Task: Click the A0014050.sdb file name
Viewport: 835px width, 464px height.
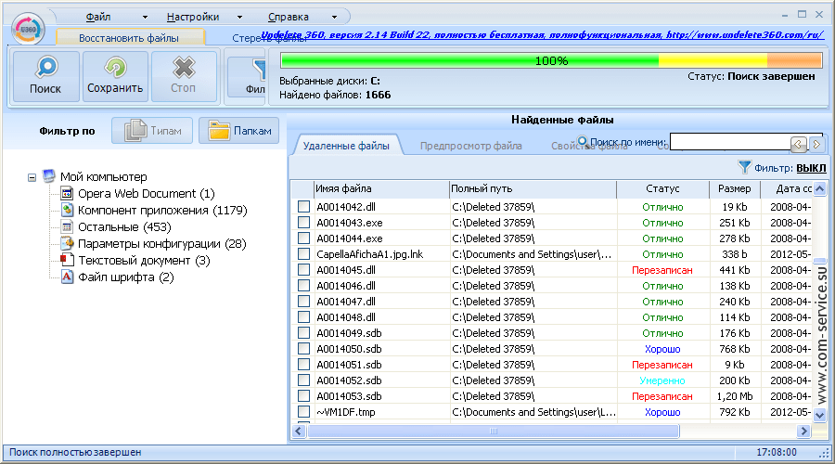Action: click(x=349, y=349)
